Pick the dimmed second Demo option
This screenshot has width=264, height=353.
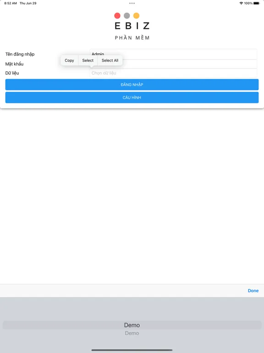(x=132, y=333)
